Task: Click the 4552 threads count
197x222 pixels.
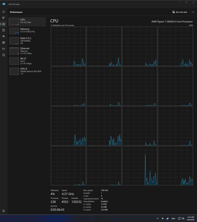Action: tap(65, 202)
